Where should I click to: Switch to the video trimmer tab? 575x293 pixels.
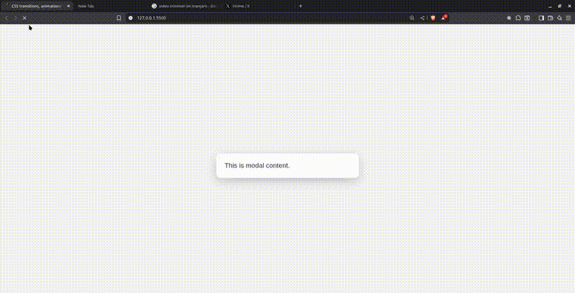(183, 6)
